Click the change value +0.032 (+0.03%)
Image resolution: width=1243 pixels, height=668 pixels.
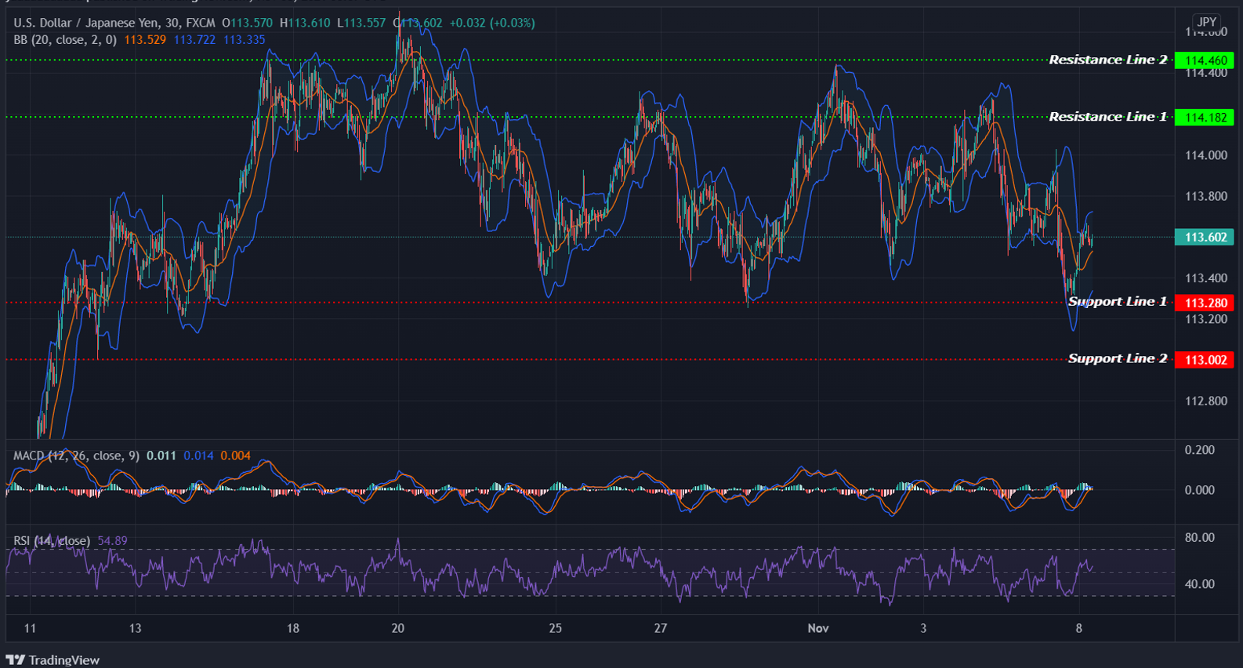492,23
